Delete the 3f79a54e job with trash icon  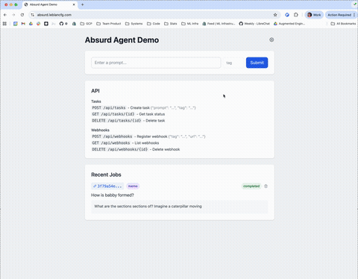click(266, 186)
